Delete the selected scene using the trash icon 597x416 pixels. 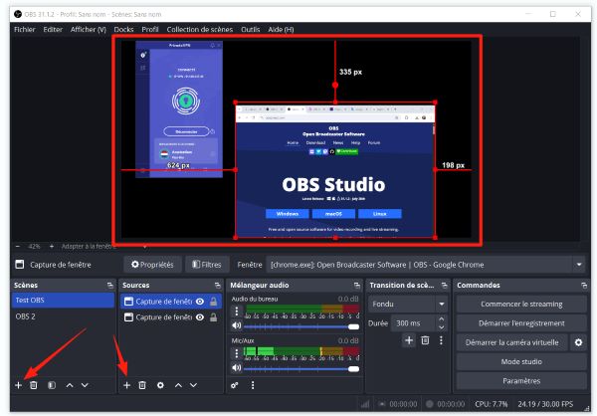click(x=33, y=384)
